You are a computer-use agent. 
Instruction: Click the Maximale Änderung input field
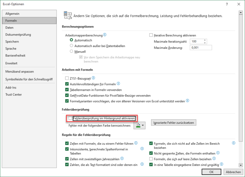click(201, 48)
